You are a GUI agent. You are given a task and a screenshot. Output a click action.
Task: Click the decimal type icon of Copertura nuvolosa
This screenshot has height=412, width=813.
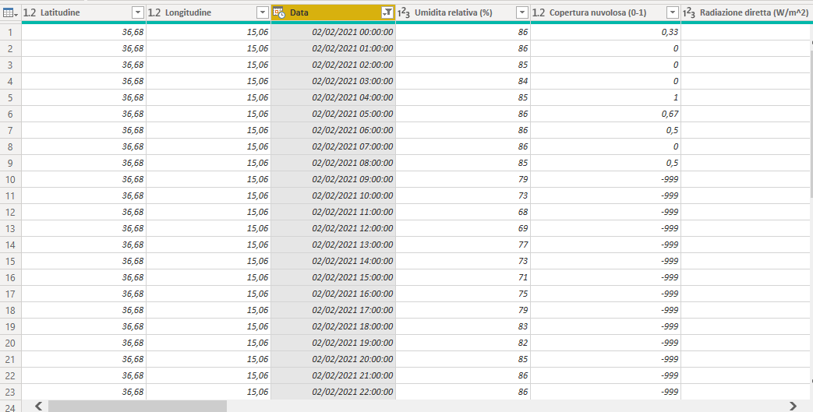point(538,12)
